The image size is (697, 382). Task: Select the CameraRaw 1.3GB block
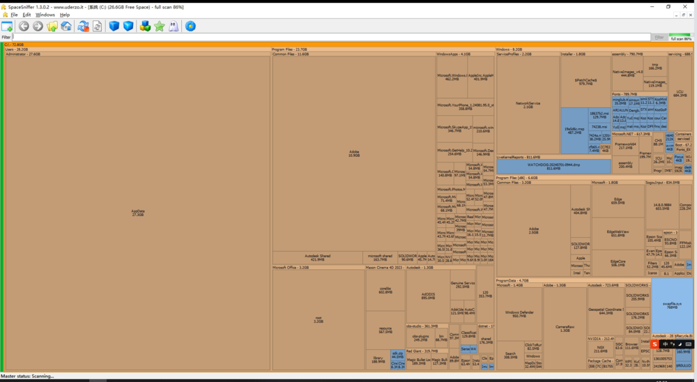pyautogui.click(x=565, y=328)
